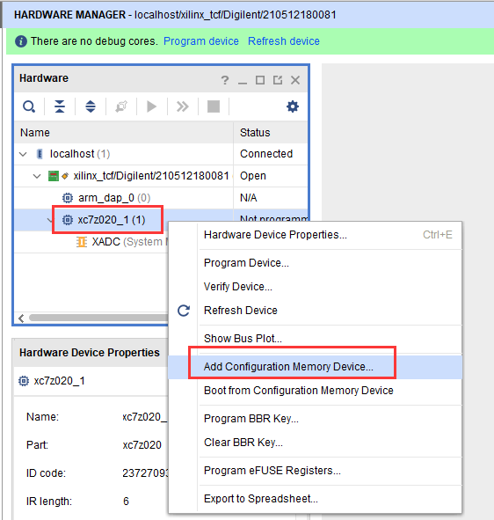Viewport: 494px width, 520px height.
Task: Open Hardware panel settings gear
Action: 293,106
